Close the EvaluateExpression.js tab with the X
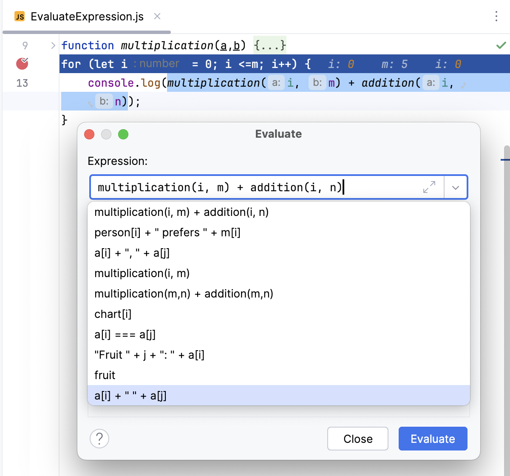Viewport: 510px width, 476px height. point(157,17)
